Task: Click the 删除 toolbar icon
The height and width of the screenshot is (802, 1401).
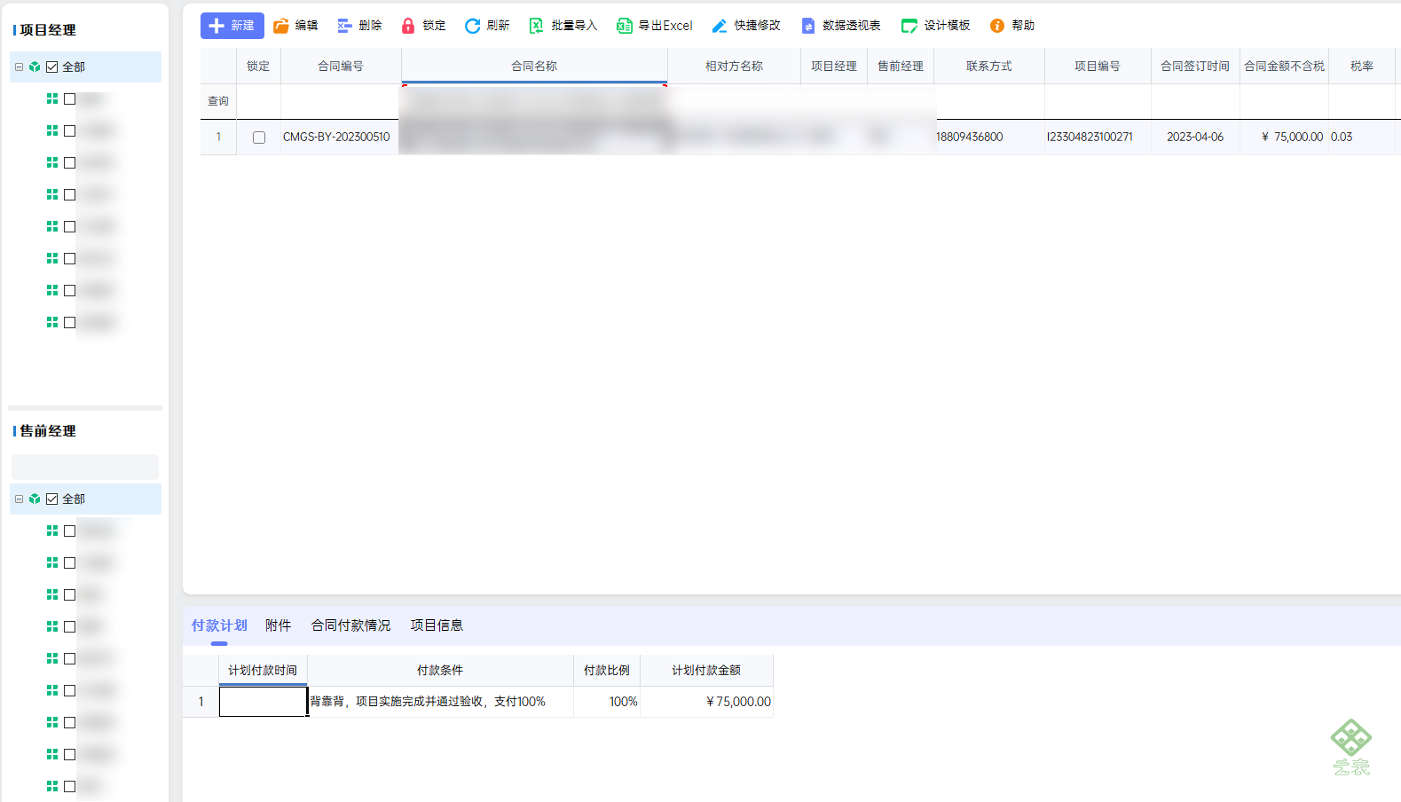Action: click(344, 26)
